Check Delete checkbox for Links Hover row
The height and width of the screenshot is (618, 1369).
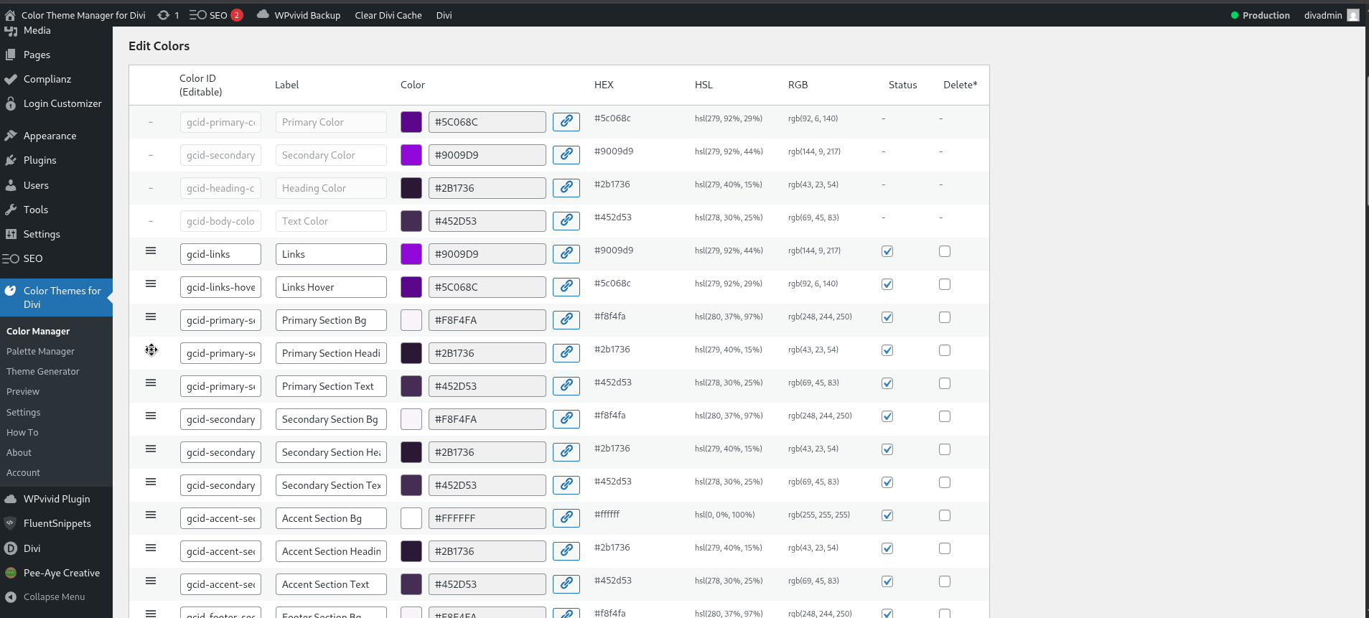coord(945,284)
